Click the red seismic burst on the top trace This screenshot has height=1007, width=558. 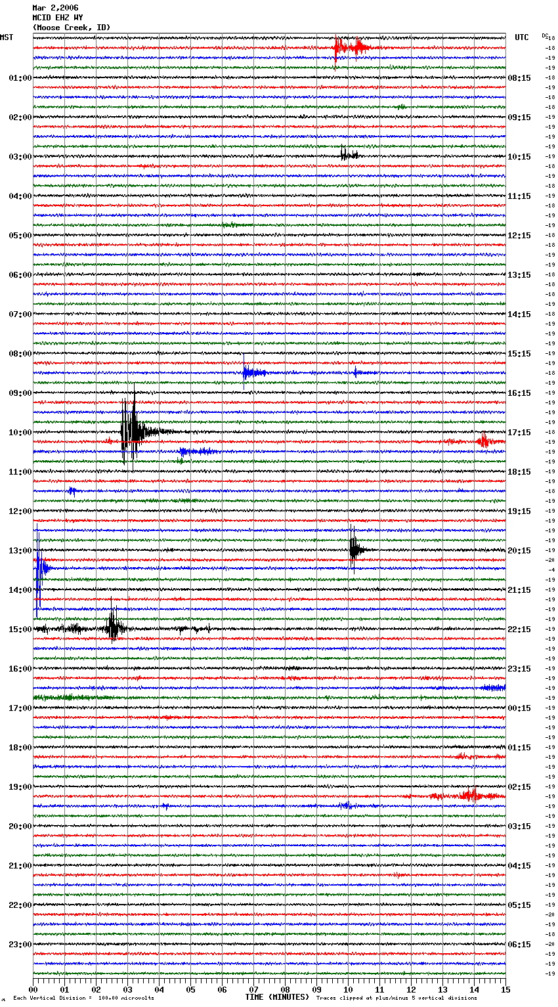coord(348,47)
